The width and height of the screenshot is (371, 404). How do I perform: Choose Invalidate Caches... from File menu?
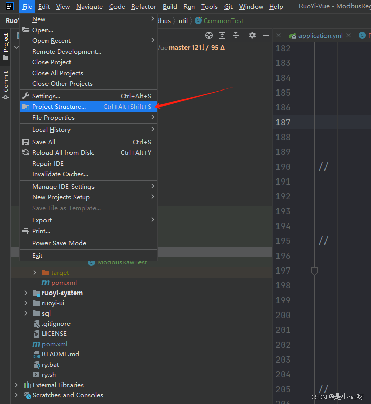coord(88,174)
